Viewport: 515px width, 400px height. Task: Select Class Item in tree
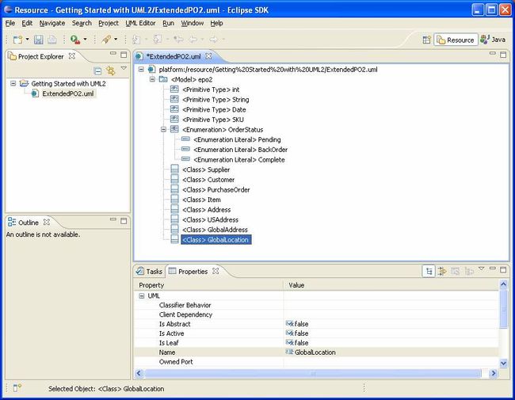coord(201,200)
